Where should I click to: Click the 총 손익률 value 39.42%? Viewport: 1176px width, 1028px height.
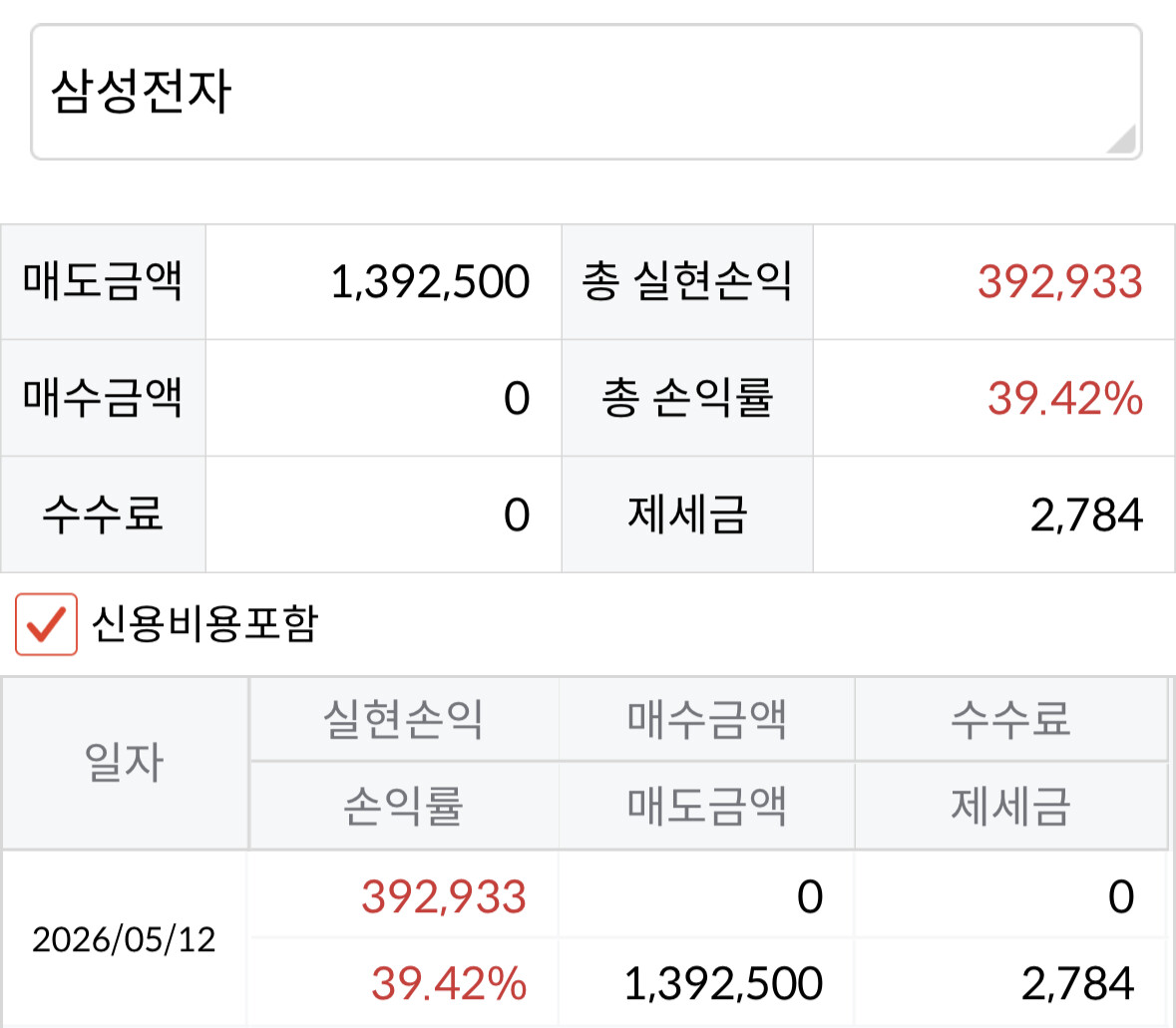(1065, 398)
